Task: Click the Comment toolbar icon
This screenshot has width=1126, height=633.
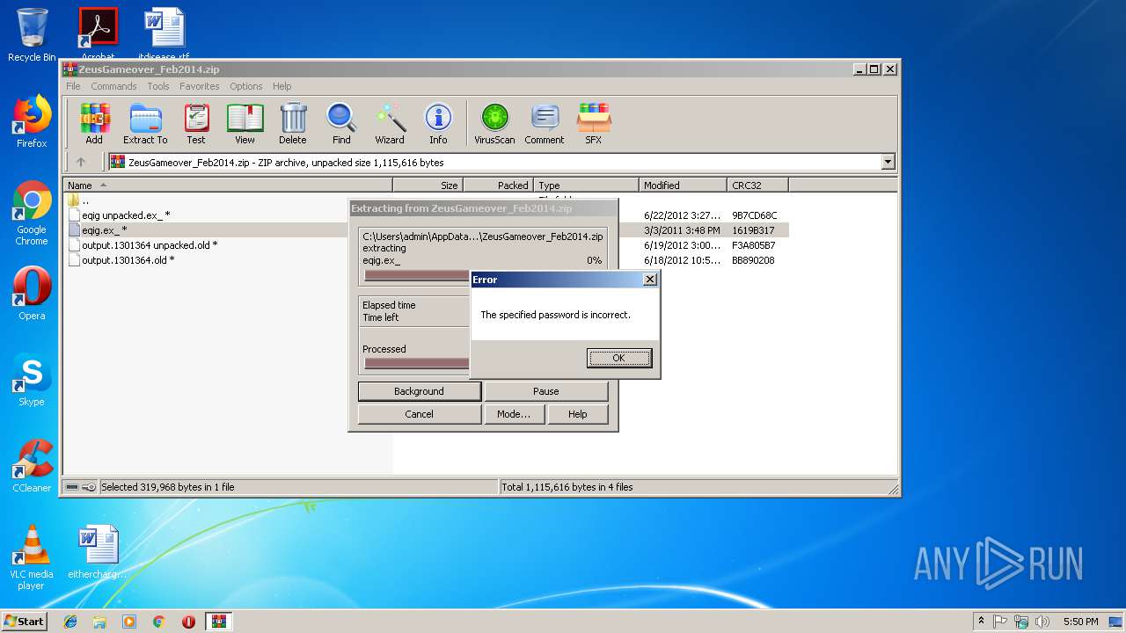Action: pos(545,123)
